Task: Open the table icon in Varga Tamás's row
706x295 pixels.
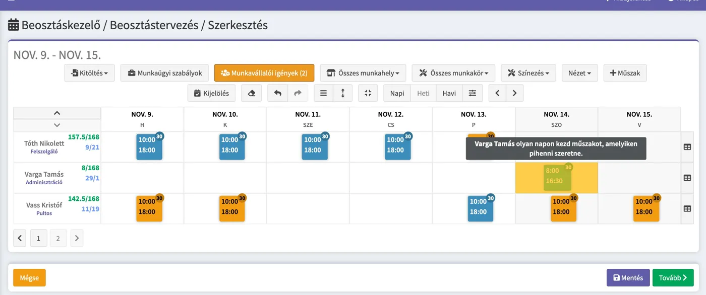Action: pos(687,178)
